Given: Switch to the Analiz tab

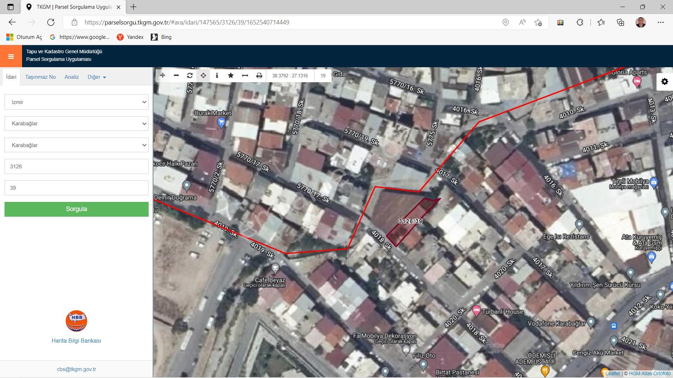Looking at the screenshot, I should click(x=72, y=77).
